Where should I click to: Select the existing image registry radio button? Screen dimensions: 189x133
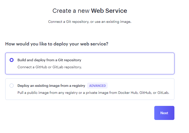(12, 86)
